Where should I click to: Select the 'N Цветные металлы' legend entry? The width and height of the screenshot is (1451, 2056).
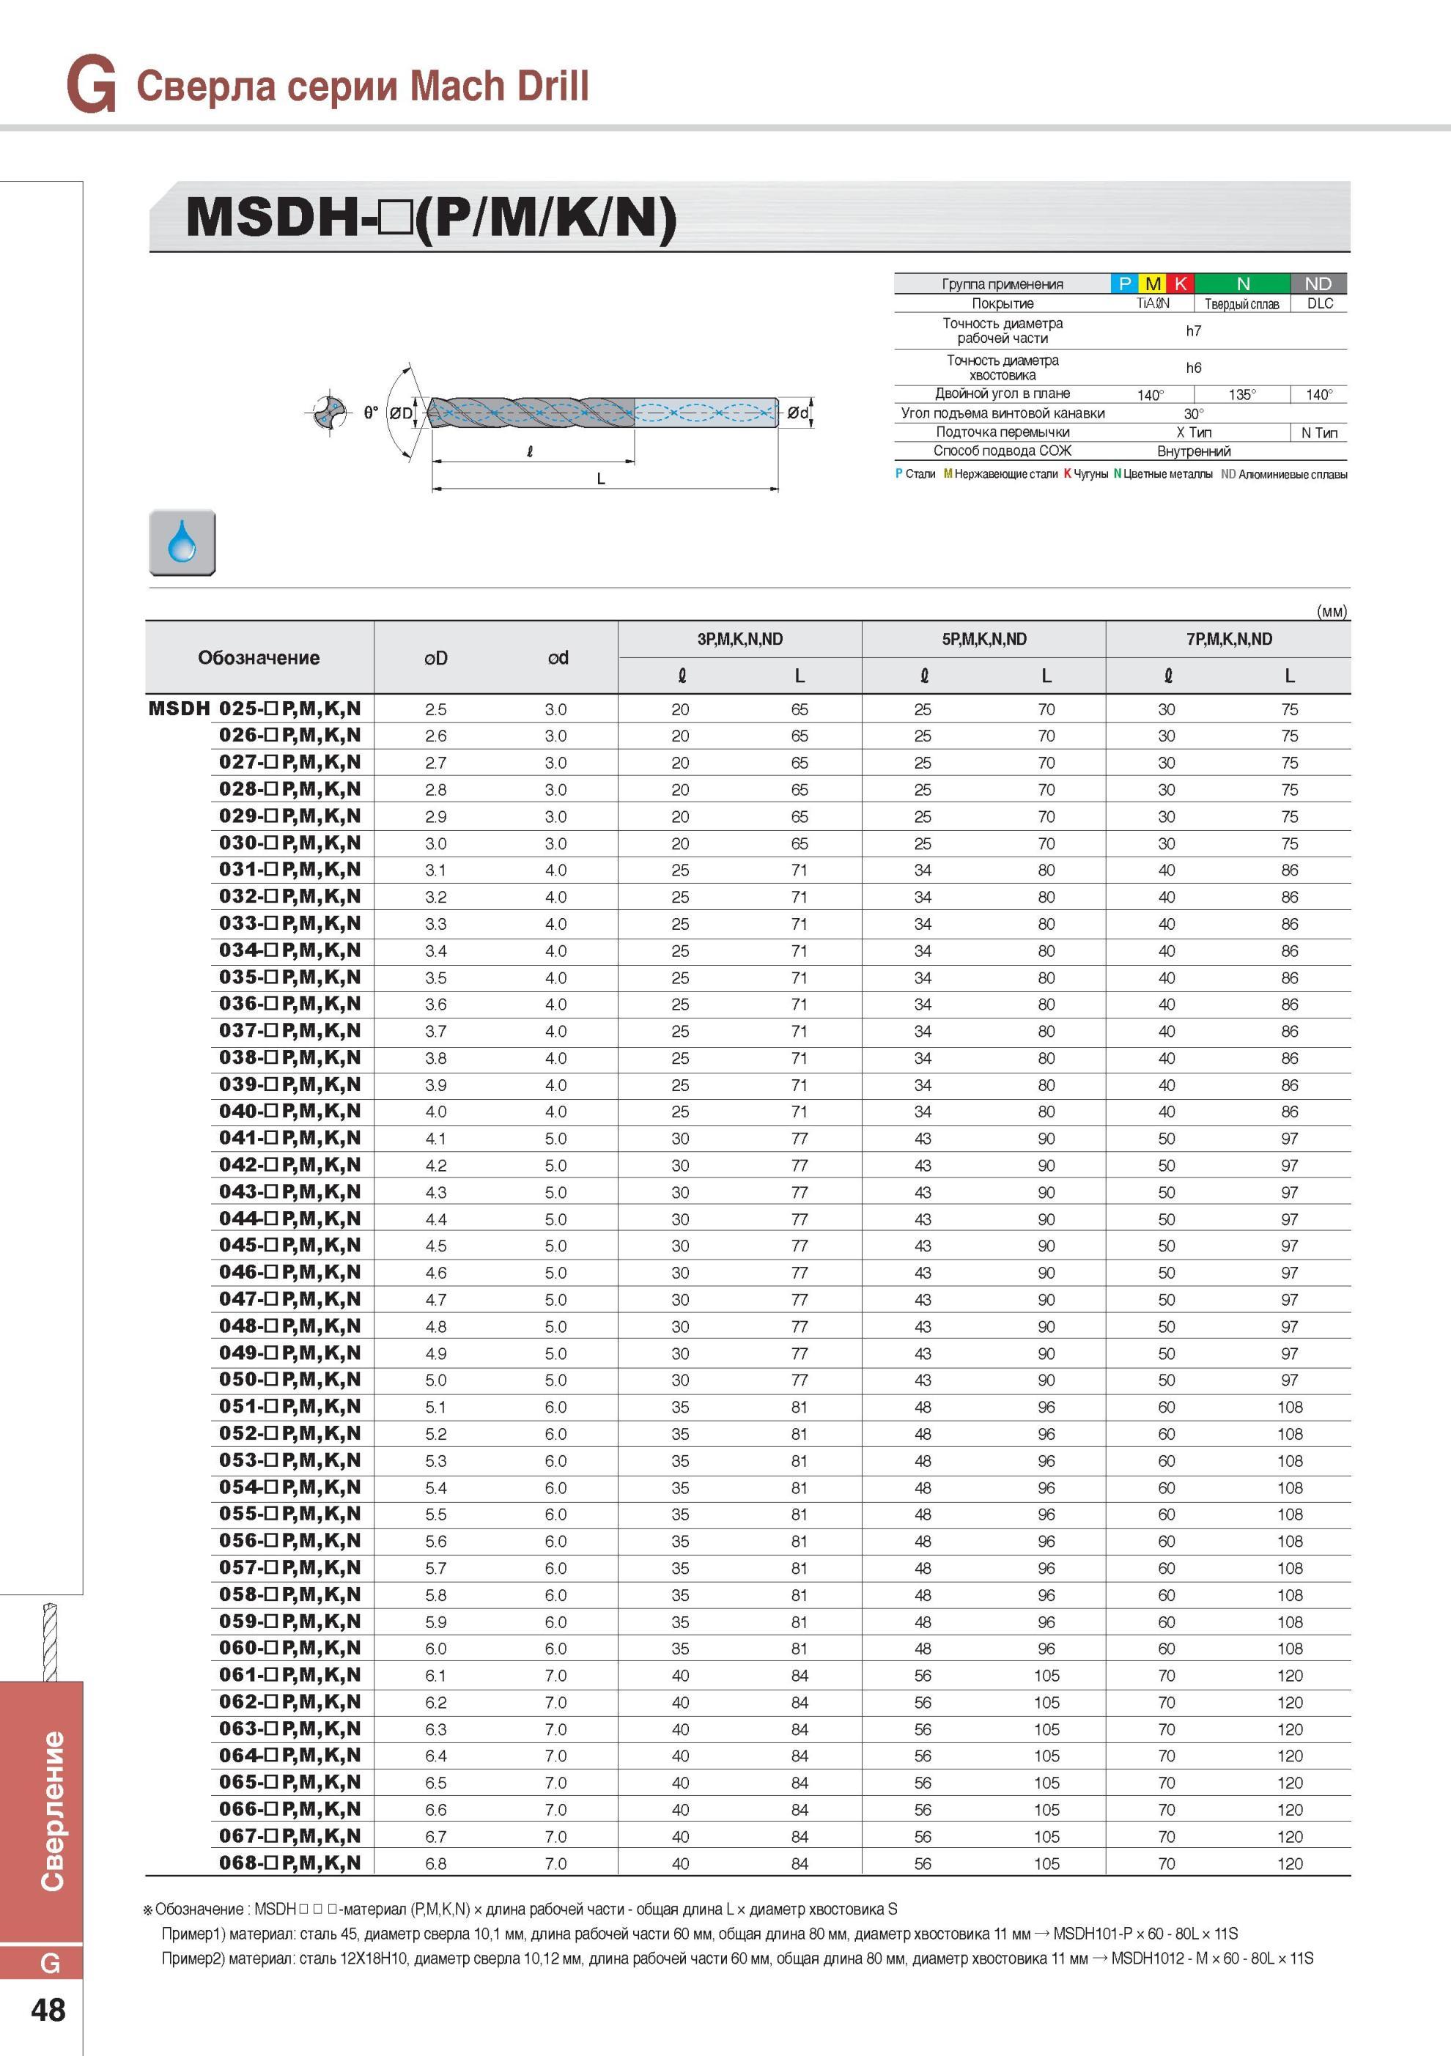[x=1164, y=474]
